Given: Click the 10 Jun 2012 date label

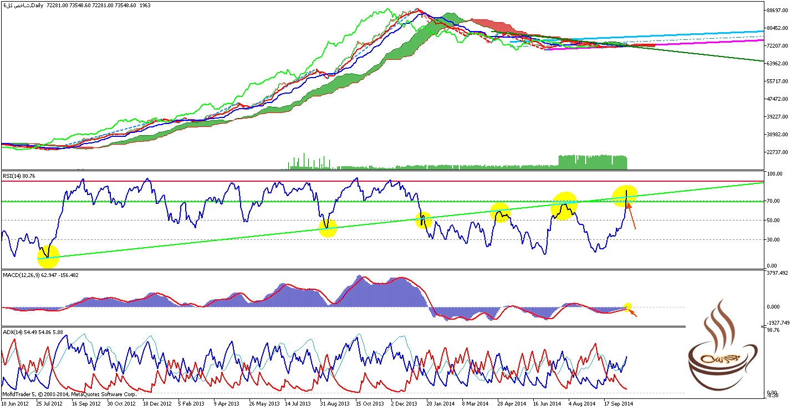Looking at the screenshot, I should [16, 404].
